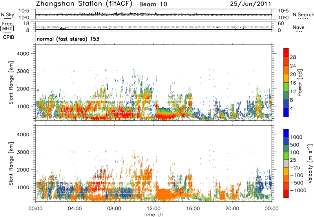
Task: Click 'normal (fast stereo) 153' text
Action: point(68,39)
